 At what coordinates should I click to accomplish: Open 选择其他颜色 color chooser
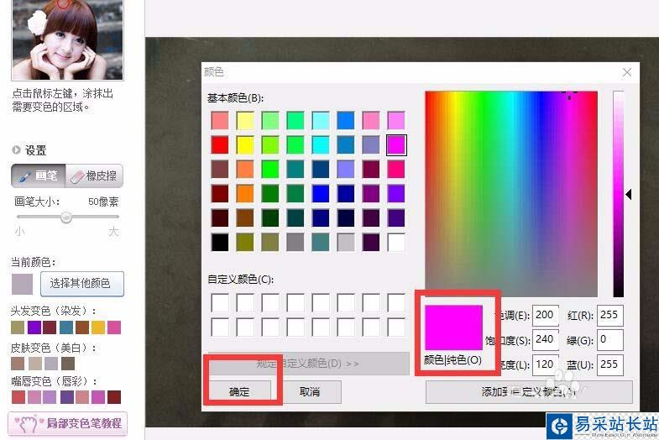pos(82,283)
